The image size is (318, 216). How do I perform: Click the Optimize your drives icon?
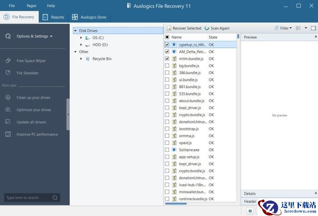coord(8,110)
